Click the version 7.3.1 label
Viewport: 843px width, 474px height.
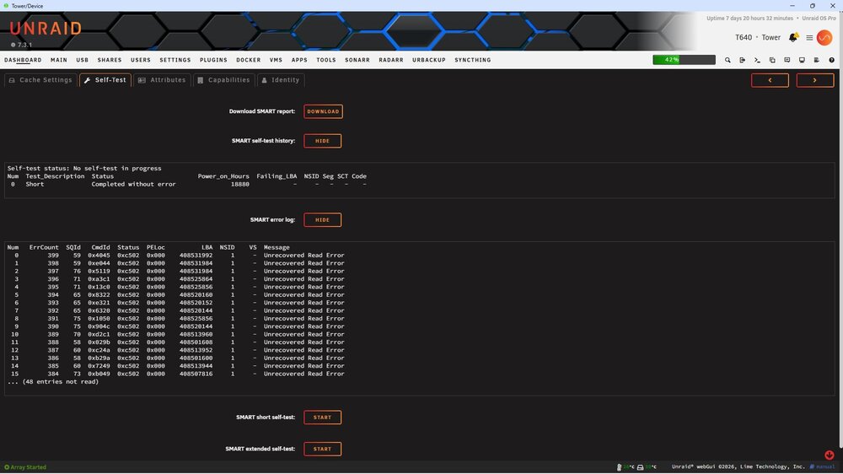22,46
